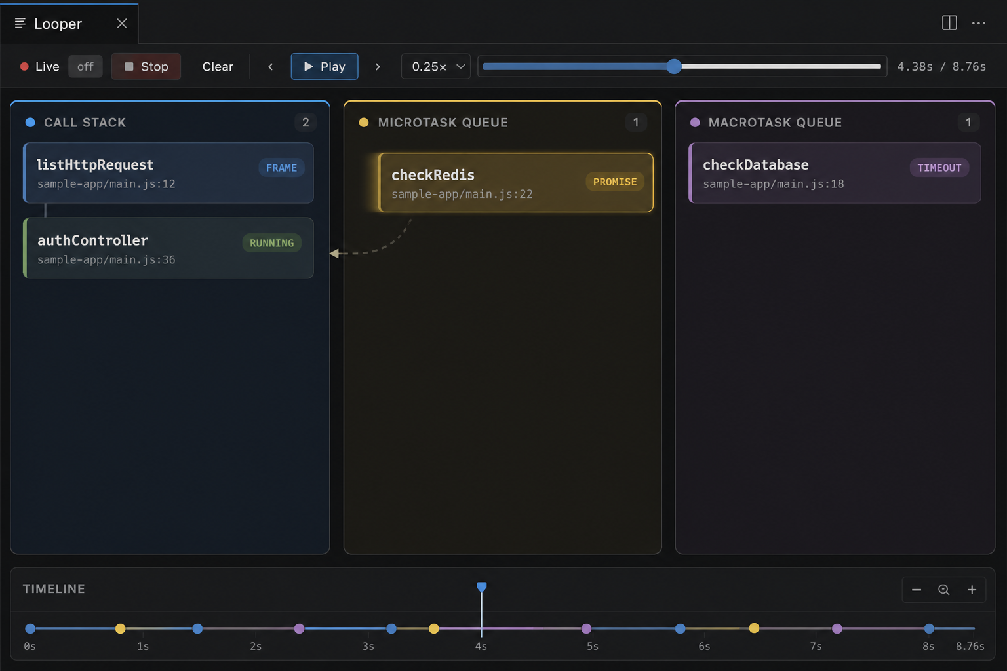
Task: Click the MACROTASK QUEUE panel header
Action: tap(776, 123)
